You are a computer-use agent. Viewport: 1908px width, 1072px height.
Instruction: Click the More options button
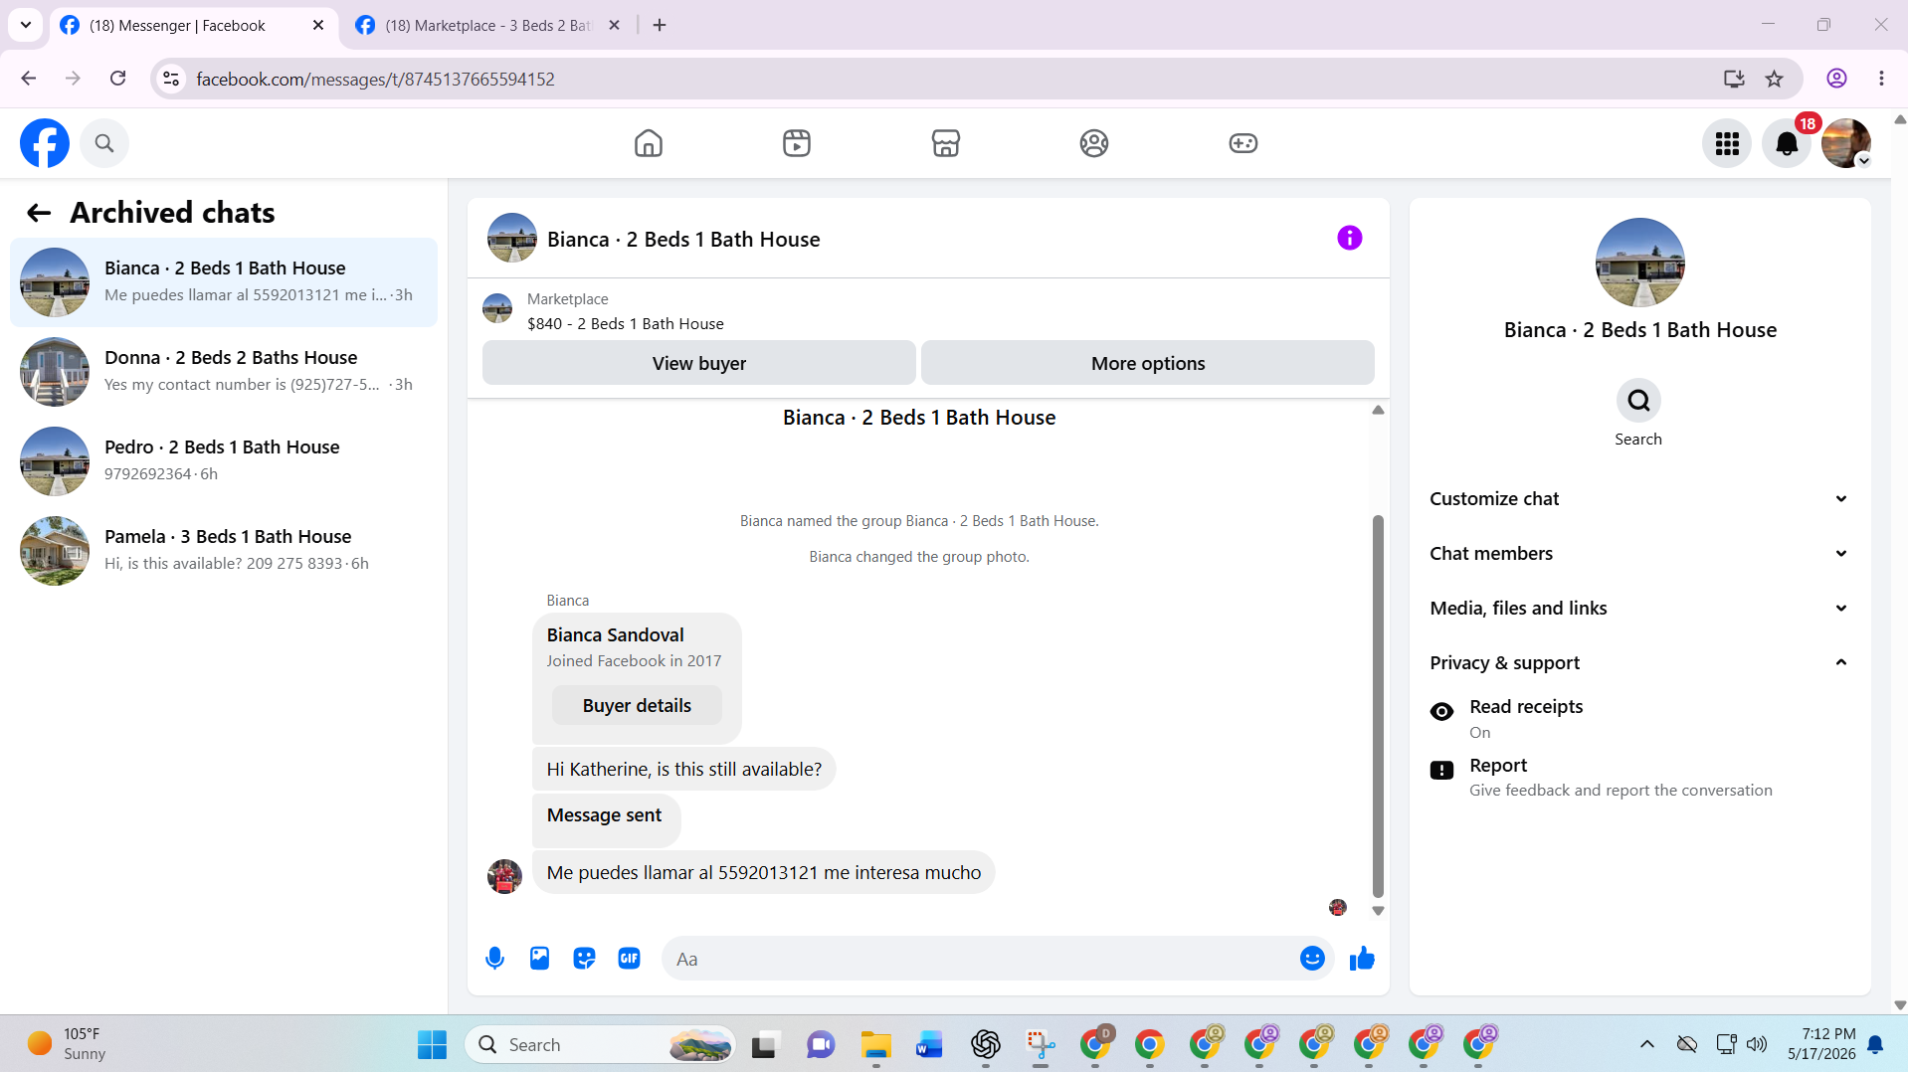point(1148,363)
